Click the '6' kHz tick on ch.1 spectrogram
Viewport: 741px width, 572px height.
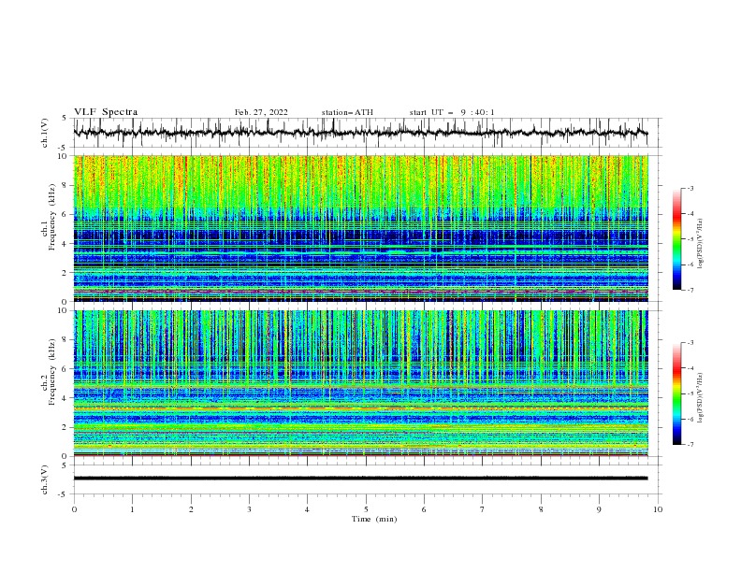tap(65, 215)
